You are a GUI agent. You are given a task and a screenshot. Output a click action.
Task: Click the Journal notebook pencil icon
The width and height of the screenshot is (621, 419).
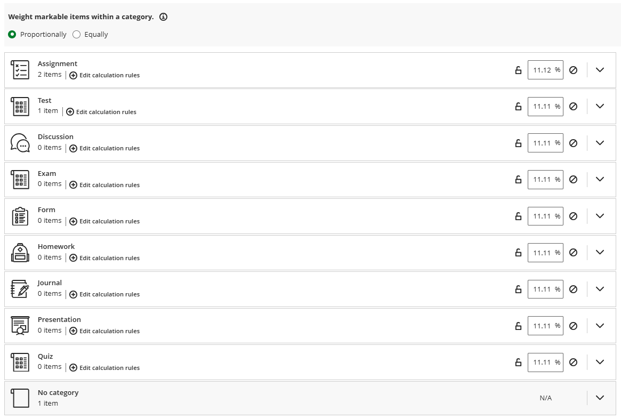[20, 289]
